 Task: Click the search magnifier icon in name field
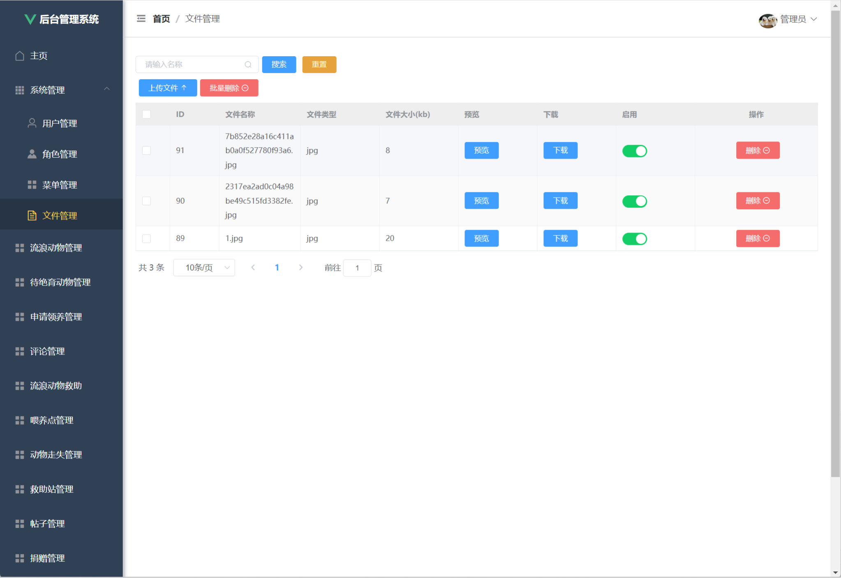tap(248, 64)
